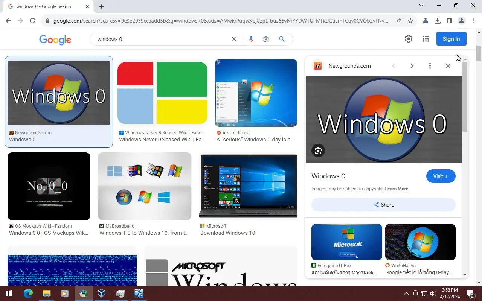Click the preview panel scroll down arrow
This screenshot has height=301, width=482.
(465, 275)
